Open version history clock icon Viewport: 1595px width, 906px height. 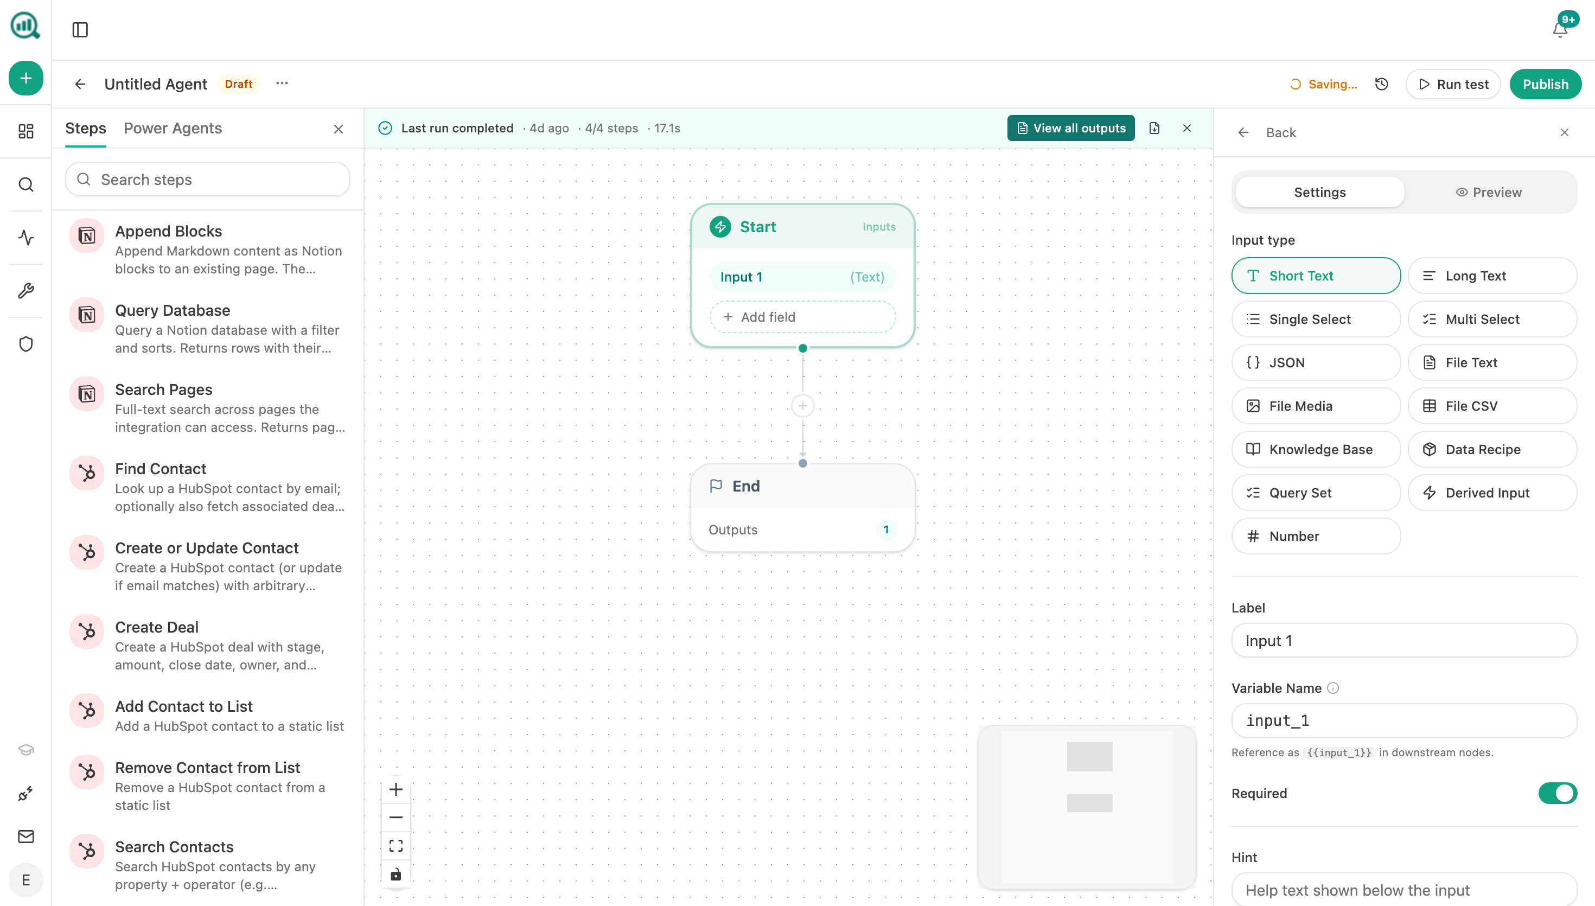(x=1382, y=84)
